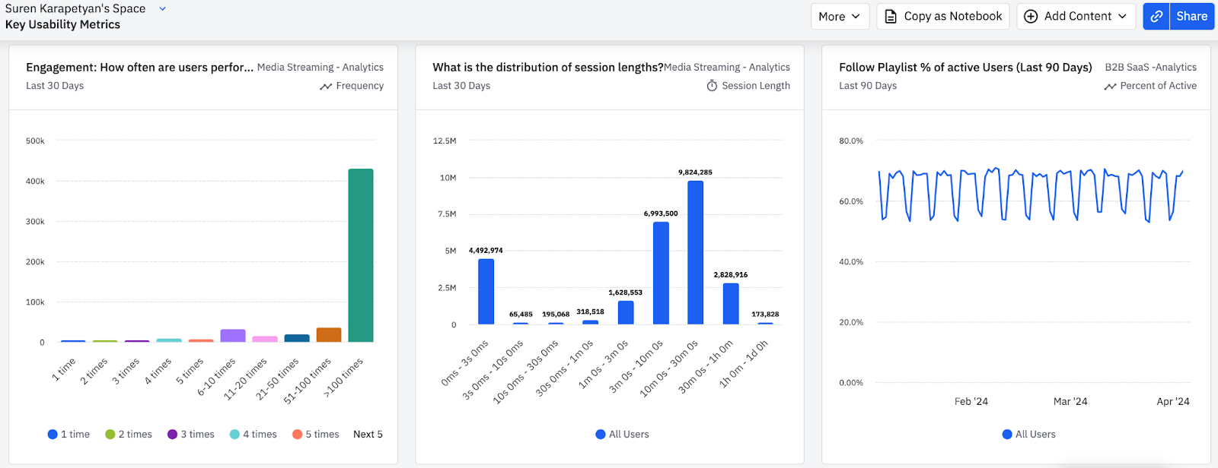Click the Percent of Active trend icon
1218x468 pixels.
(x=1110, y=87)
